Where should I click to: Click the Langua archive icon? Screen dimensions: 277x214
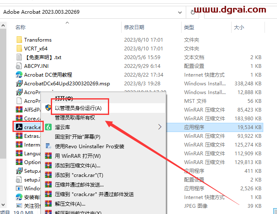[19, 153]
